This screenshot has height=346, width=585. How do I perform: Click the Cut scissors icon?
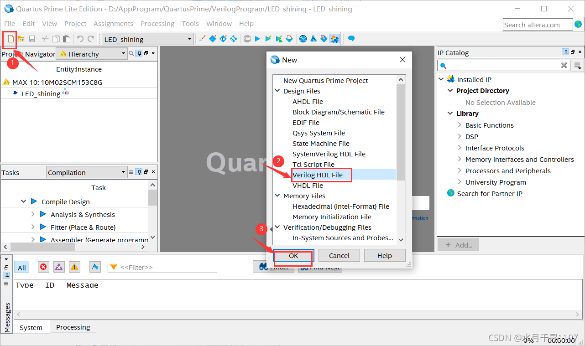(45, 39)
